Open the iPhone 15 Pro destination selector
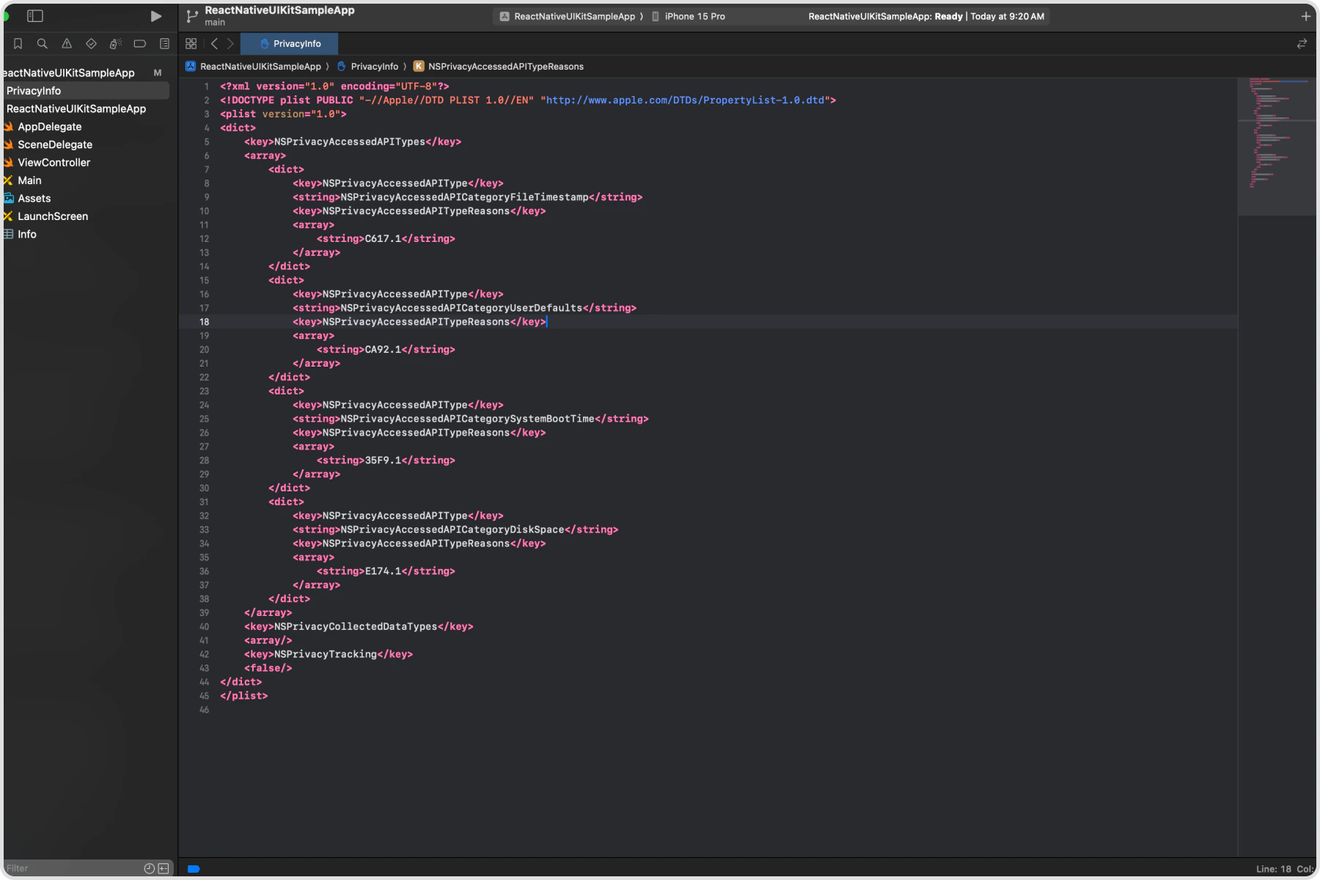 (692, 15)
